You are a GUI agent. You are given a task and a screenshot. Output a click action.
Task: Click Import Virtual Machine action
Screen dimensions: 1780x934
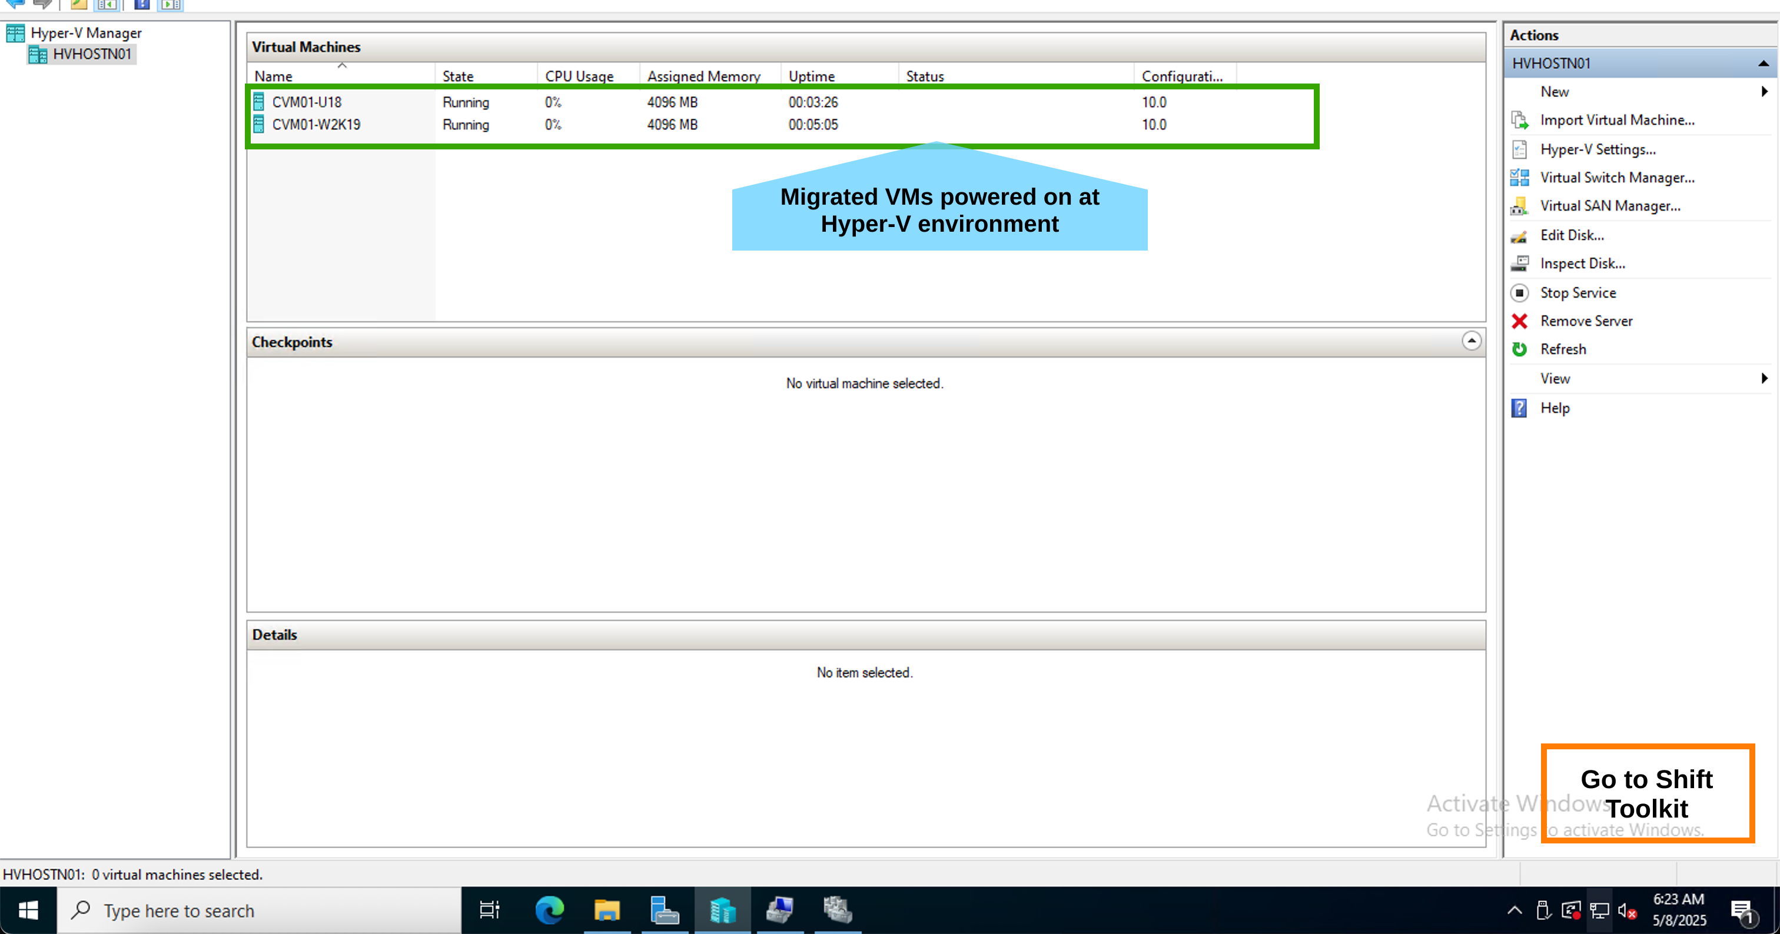(1618, 120)
